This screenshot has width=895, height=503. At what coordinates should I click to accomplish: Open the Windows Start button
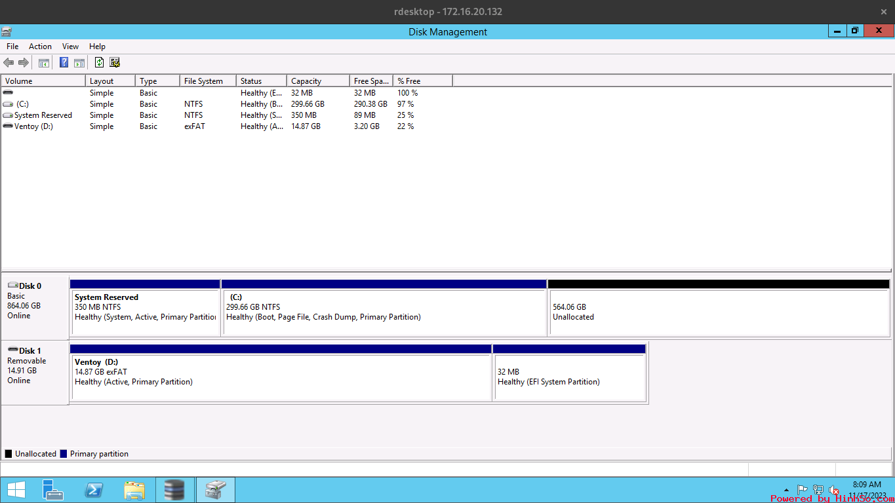(x=16, y=490)
